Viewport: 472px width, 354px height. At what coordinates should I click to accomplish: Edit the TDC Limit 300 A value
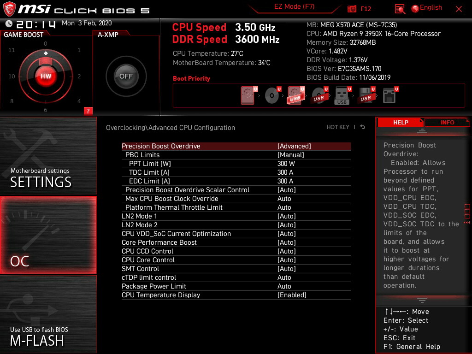tap(236, 172)
